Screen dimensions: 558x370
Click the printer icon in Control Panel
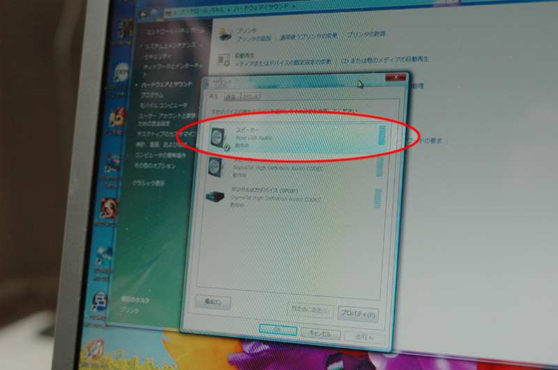coord(225,35)
